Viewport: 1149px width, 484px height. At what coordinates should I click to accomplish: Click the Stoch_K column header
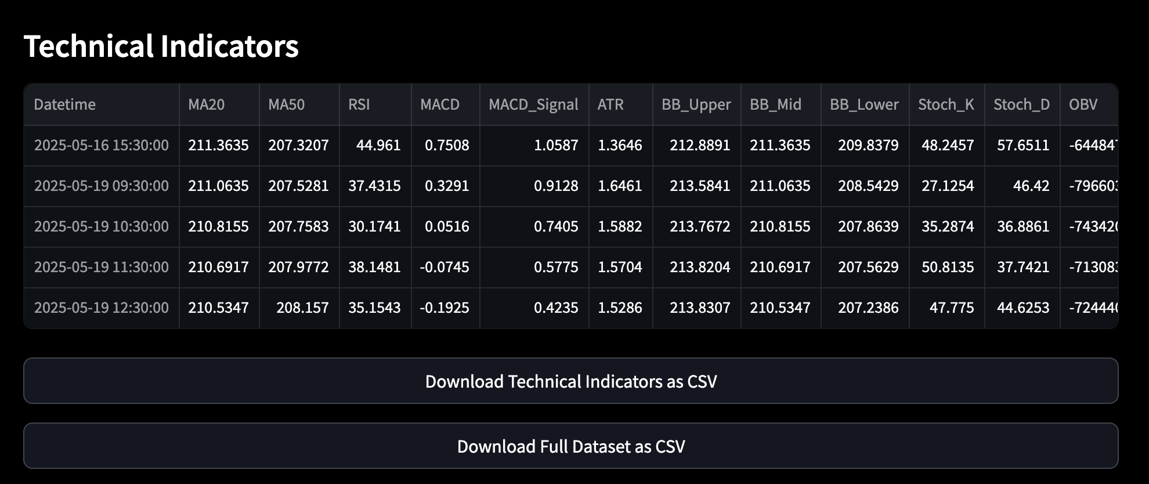coord(947,104)
